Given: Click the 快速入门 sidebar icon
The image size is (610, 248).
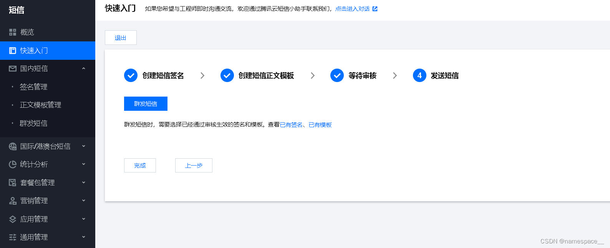Looking at the screenshot, I should coord(13,51).
